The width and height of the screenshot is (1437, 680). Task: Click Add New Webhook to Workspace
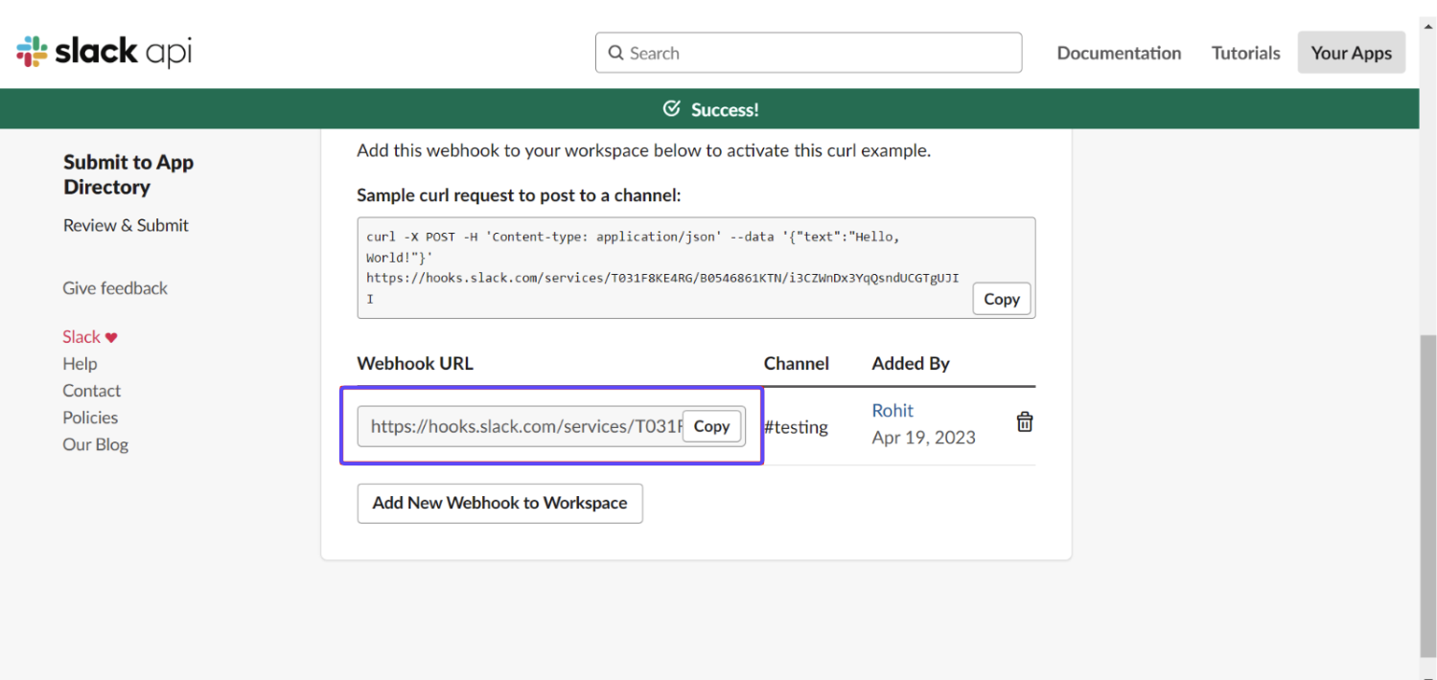pyautogui.click(x=499, y=503)
